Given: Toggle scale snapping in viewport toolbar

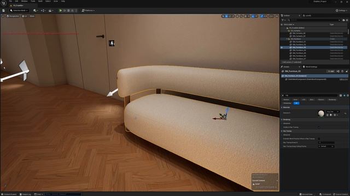Looking at the screenshot, I should click(261, 16).
